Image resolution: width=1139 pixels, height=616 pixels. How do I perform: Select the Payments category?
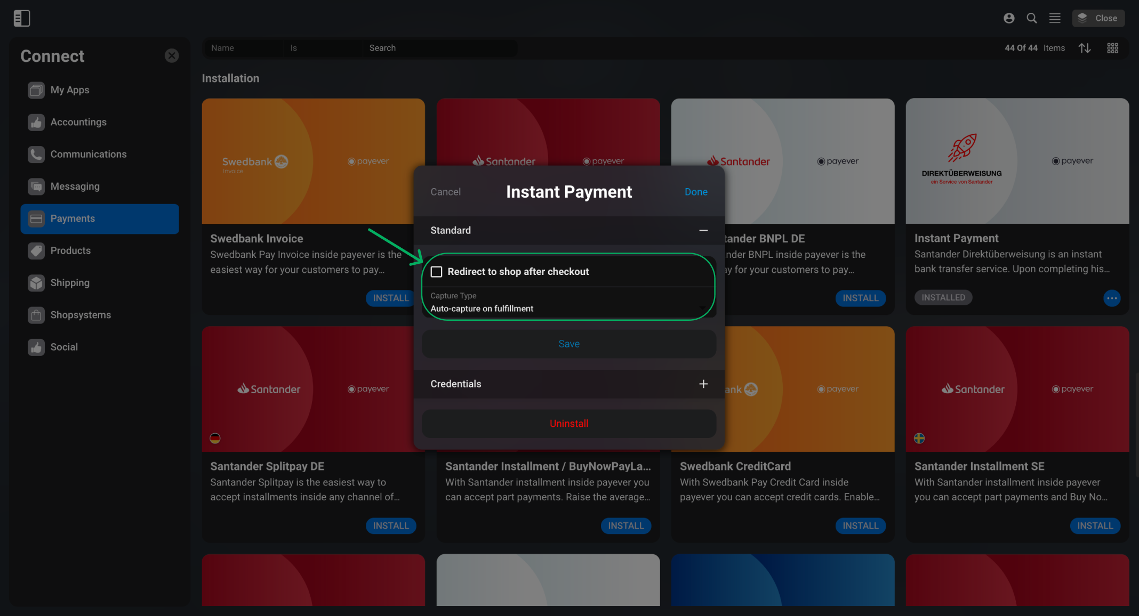pos(100,218)
